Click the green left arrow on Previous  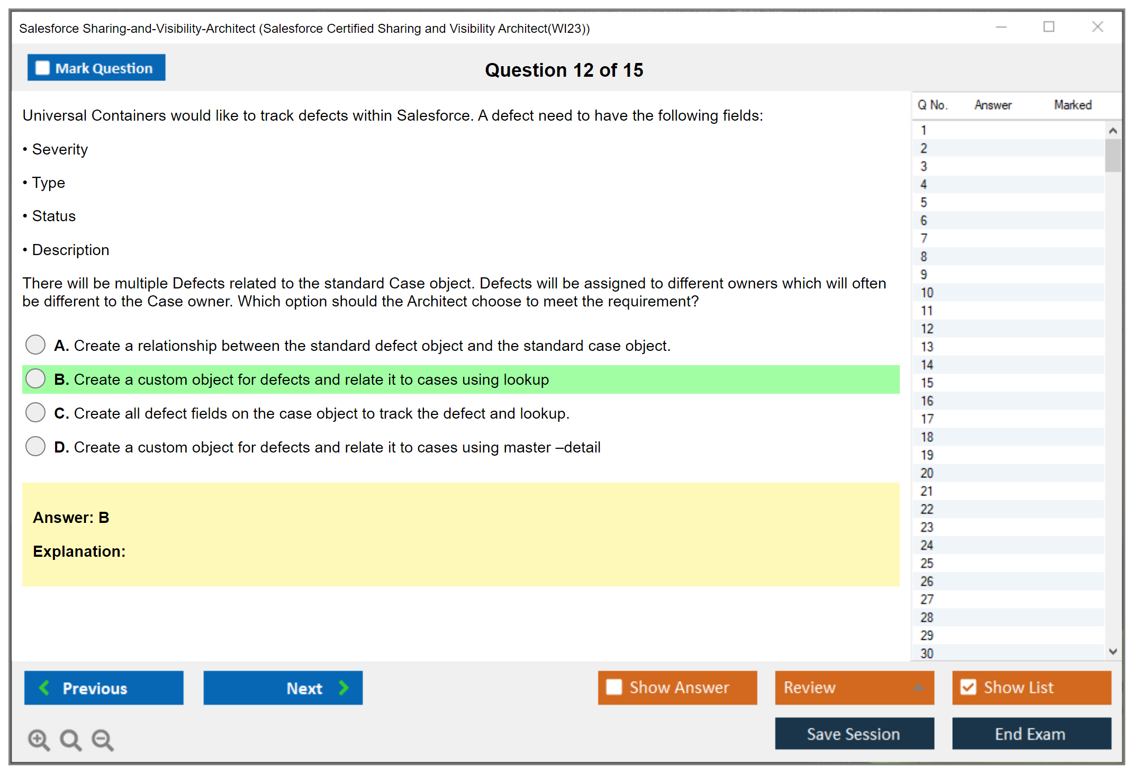coord(44,687)
